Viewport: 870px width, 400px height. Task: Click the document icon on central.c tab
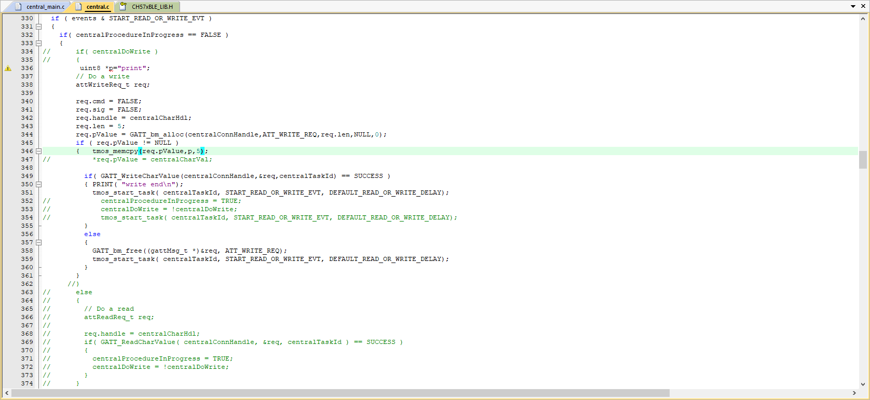(x=79, y=6)
